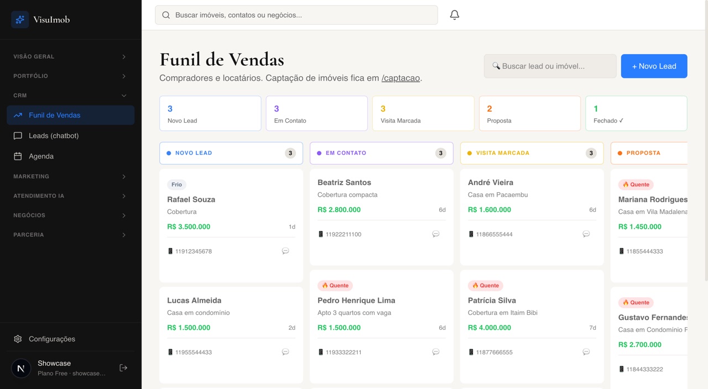
Task: Open Funil de Vendas in sidebar
Action: (71, 115)
